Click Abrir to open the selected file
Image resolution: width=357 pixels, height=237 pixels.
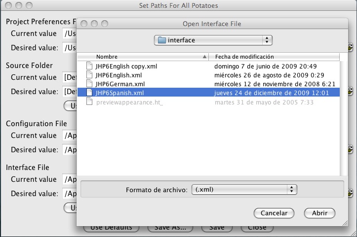pos(319,213)
